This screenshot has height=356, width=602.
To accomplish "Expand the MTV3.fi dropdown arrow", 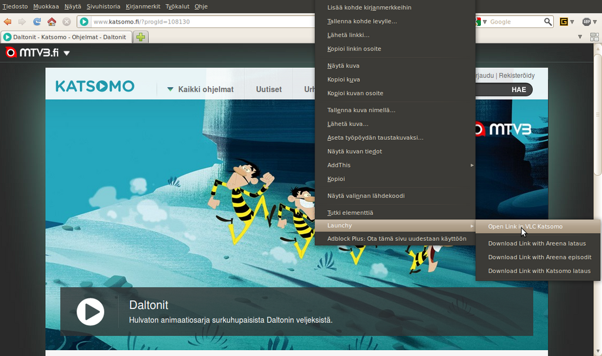I will pyautogui.click(x=66, y=53).
